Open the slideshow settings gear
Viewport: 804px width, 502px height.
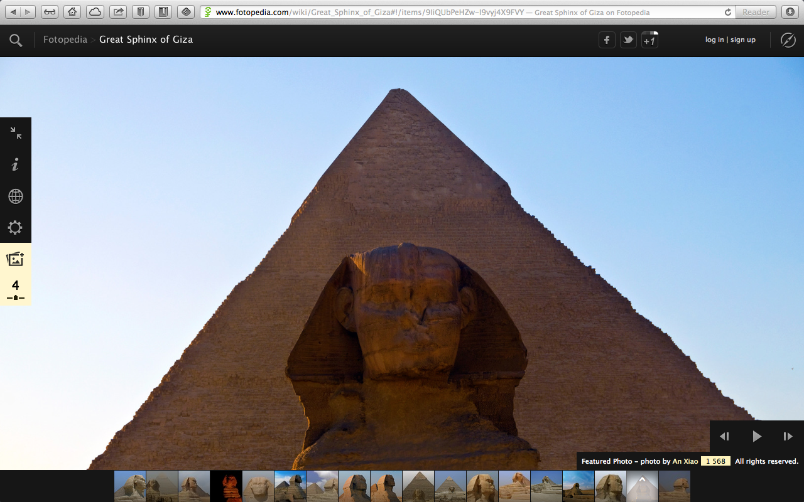(15, 227)
